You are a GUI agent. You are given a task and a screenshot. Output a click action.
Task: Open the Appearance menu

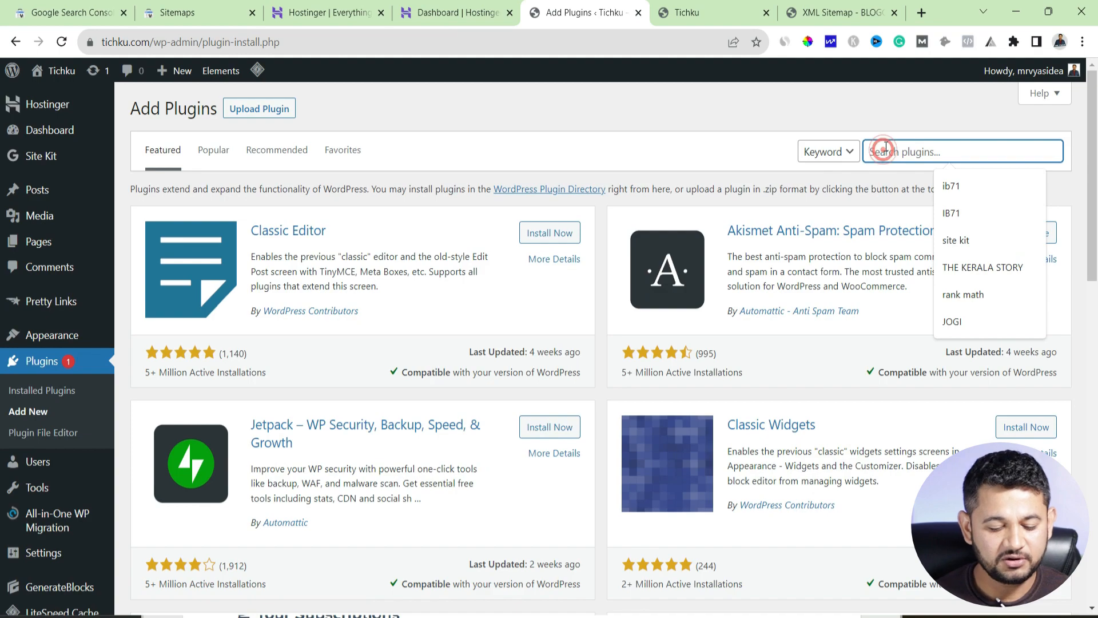click(57, 335)
